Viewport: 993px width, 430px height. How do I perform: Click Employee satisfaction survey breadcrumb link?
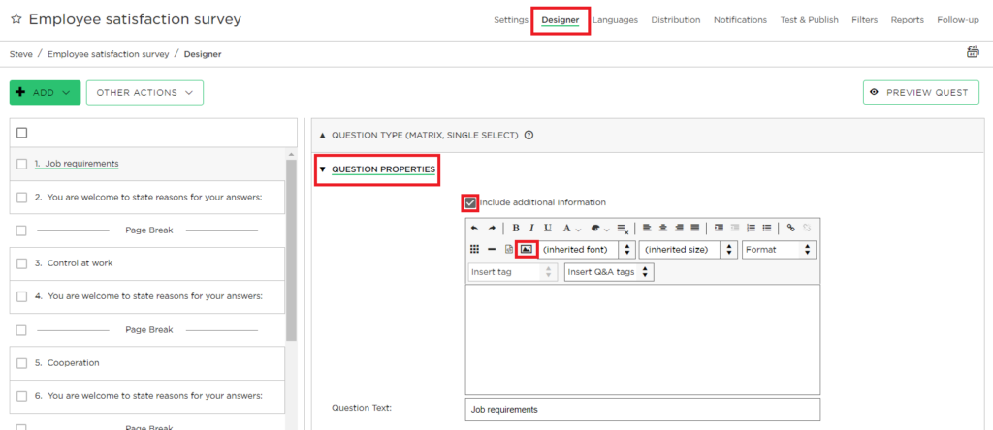pyautogui.click(x=109, y=54)
